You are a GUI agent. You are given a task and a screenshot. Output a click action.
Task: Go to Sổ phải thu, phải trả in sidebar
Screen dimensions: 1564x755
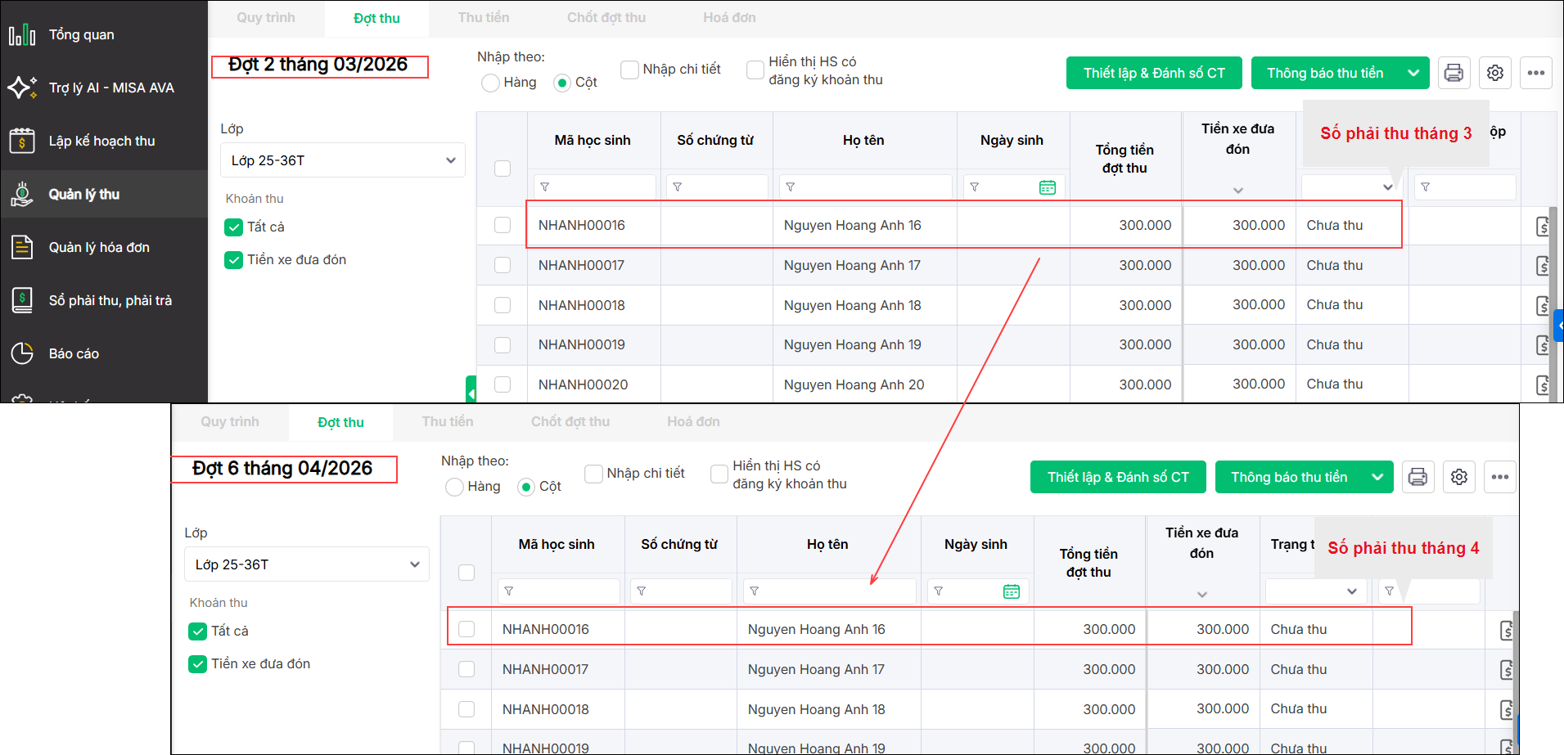click(110, 300)
